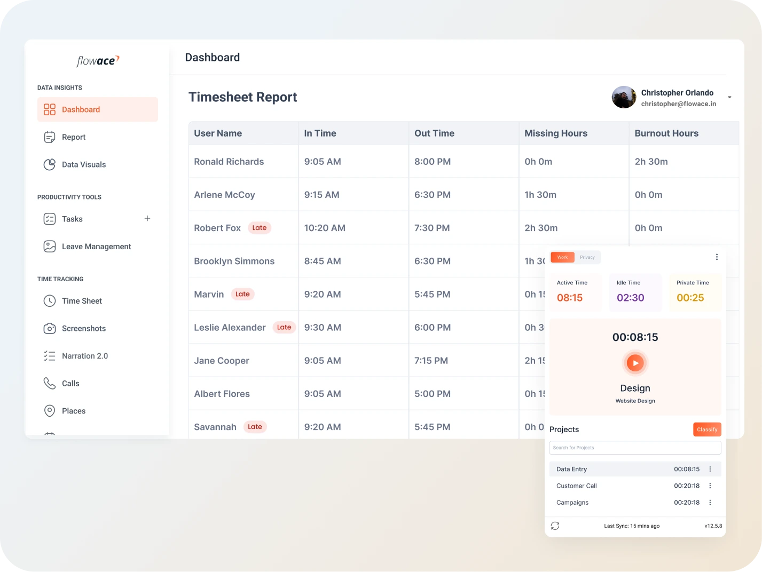Click the Time Sheet clock icon
762x572 pixels.
pyautogui.click(x=50, y=301)
